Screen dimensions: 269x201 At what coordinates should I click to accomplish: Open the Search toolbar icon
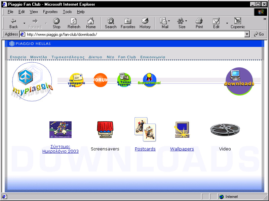click(111, 23)
